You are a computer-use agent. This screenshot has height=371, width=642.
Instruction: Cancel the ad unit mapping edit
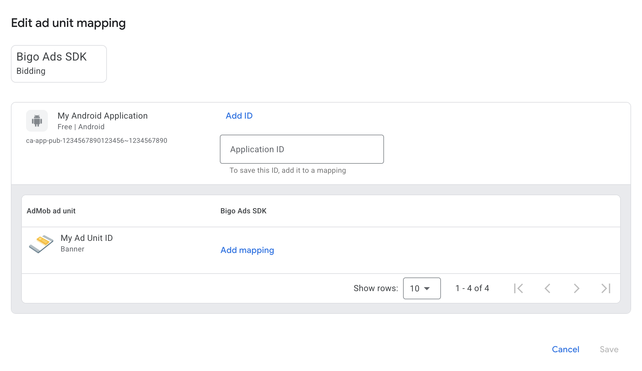pos(565,350)
